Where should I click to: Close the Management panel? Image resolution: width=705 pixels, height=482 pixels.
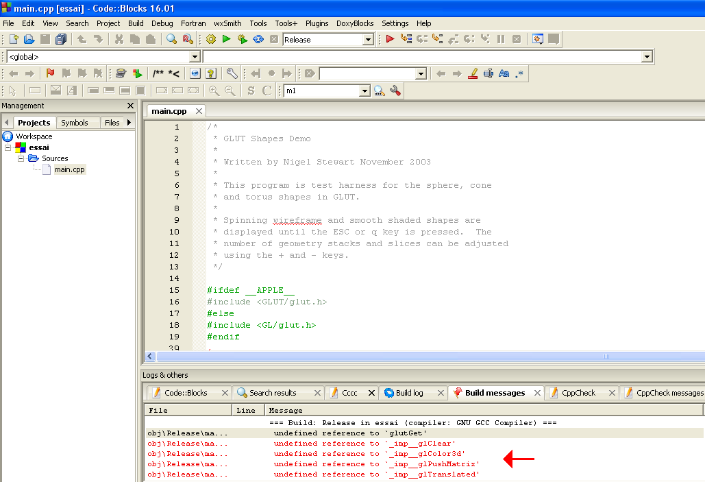130,106
